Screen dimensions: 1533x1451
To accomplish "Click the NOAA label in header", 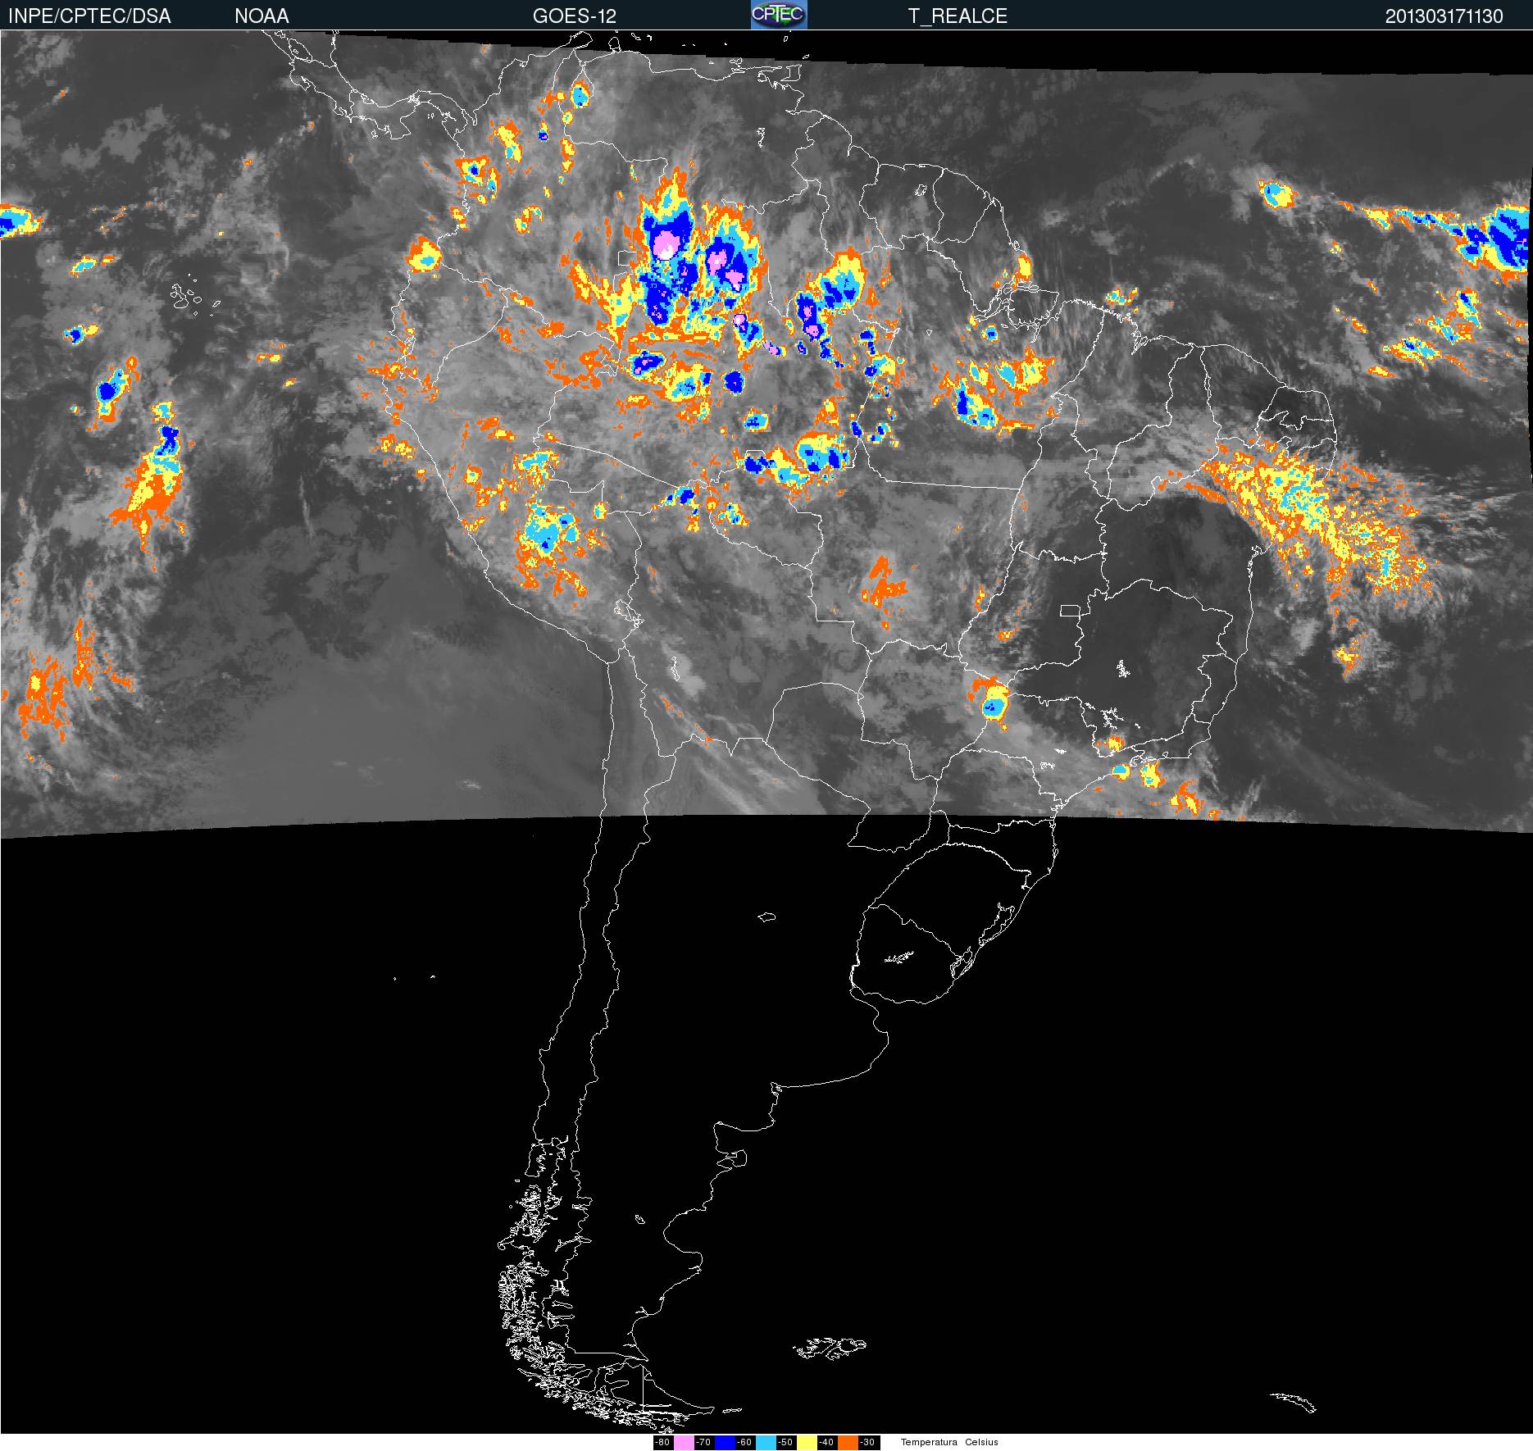I will click(262, 16).
